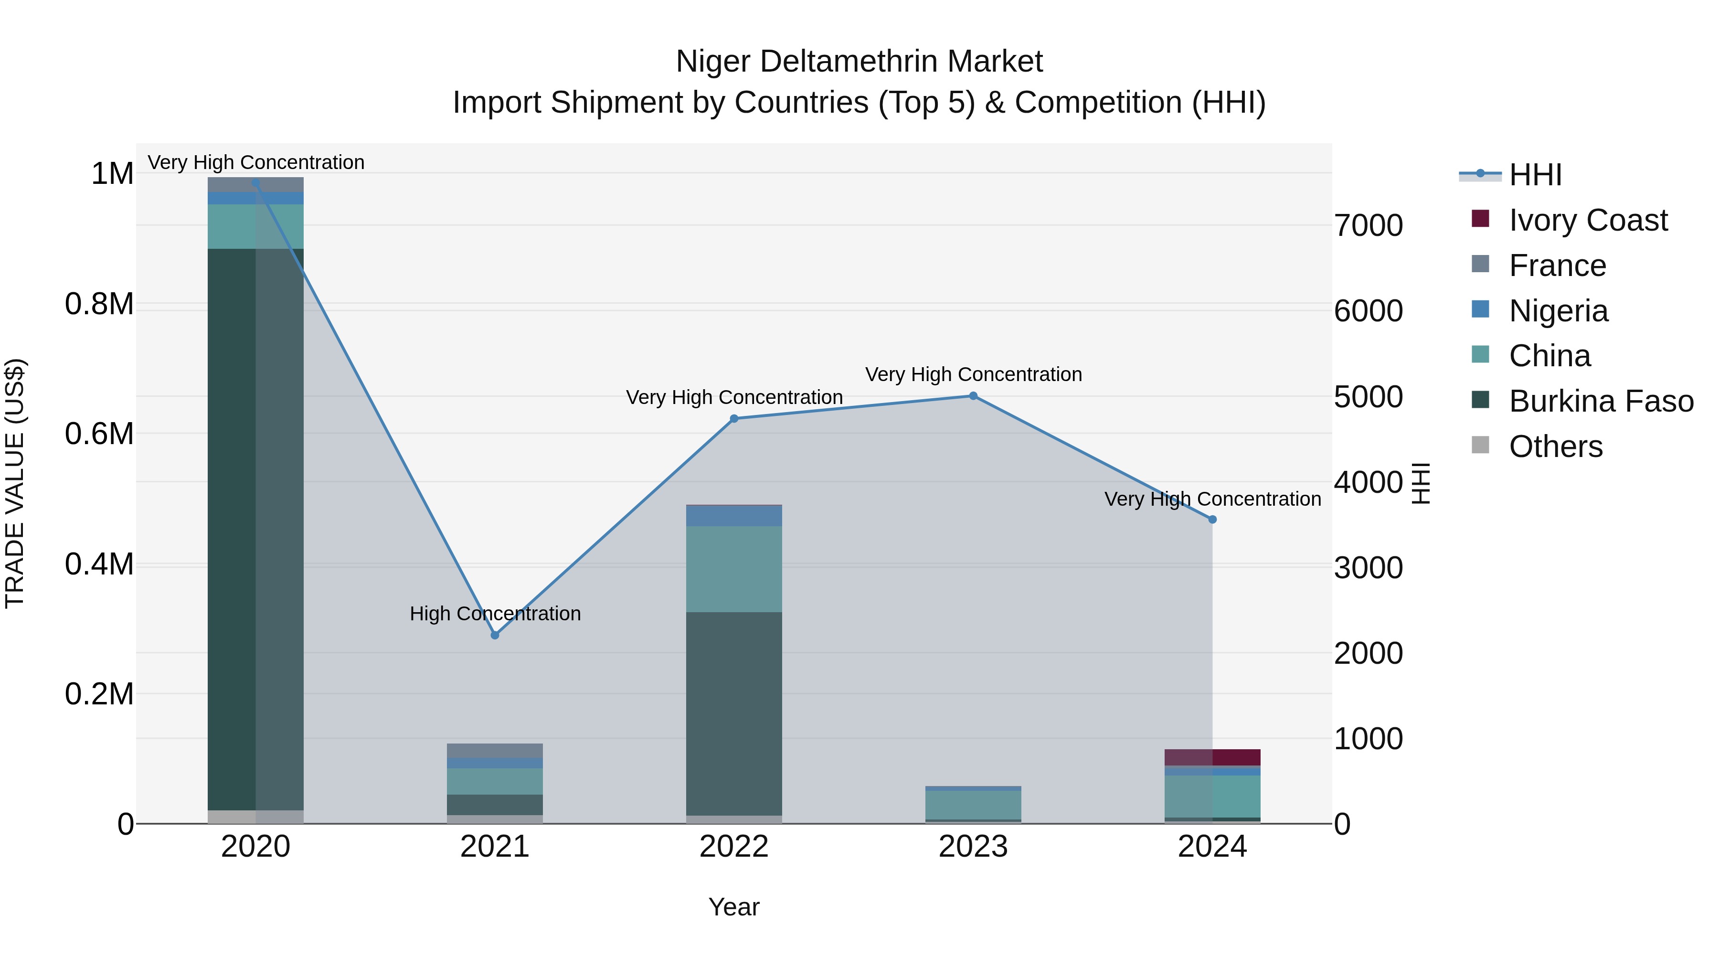Click the France legend color swatch
The height and width of the screenshot is (967, 1719).
coord(1480,264)
